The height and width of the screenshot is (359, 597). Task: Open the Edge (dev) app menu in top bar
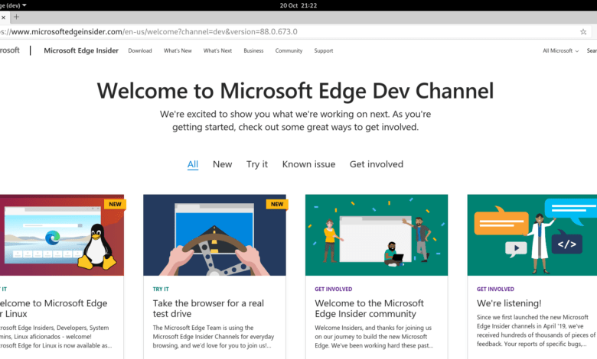(13, 5)
